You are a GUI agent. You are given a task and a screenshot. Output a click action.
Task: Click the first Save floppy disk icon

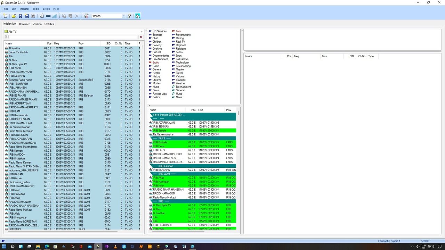coord(21,16)
